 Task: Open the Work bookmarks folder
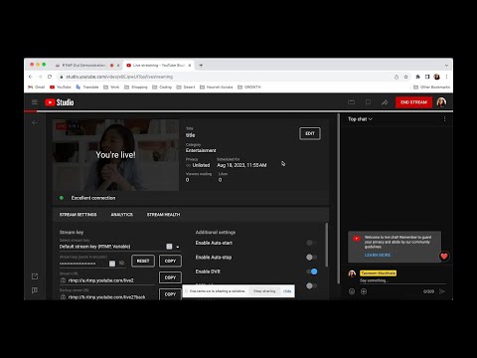pyautogui.click(x=111, y=88)
